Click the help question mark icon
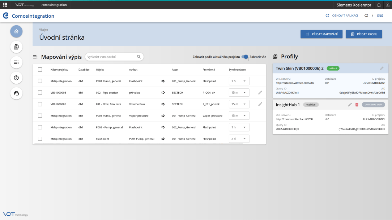Screen dimensions: 392x220 (x=16, y=78)
